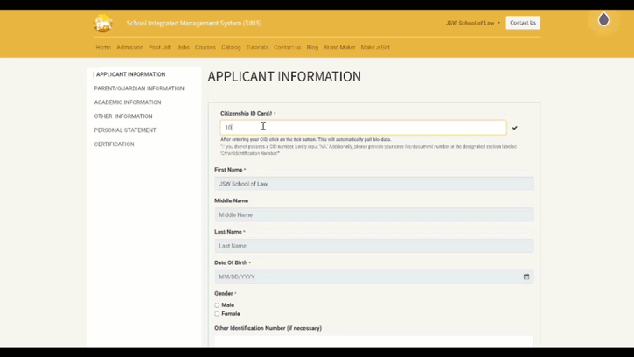This screenshot has height=357, width=634.
Task: Focus the Middle Name text field
Action: click(373, 214)
